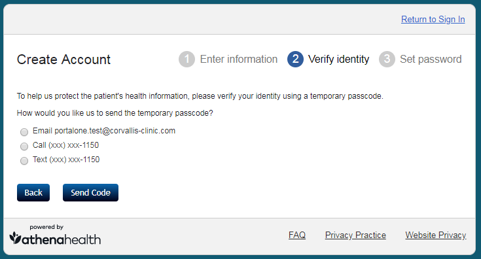Open the Website Privacy link
Image resolution: width=481 pixels, height=259 pixels.
(x=436, y=235)
